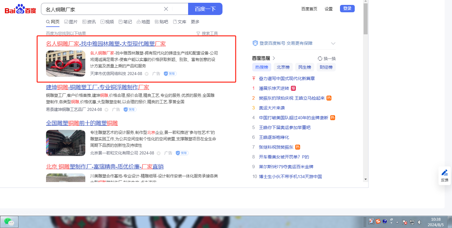Select the 网页 tab
Viewport: 452px width, 228px height.
click(x=53, y=22)
